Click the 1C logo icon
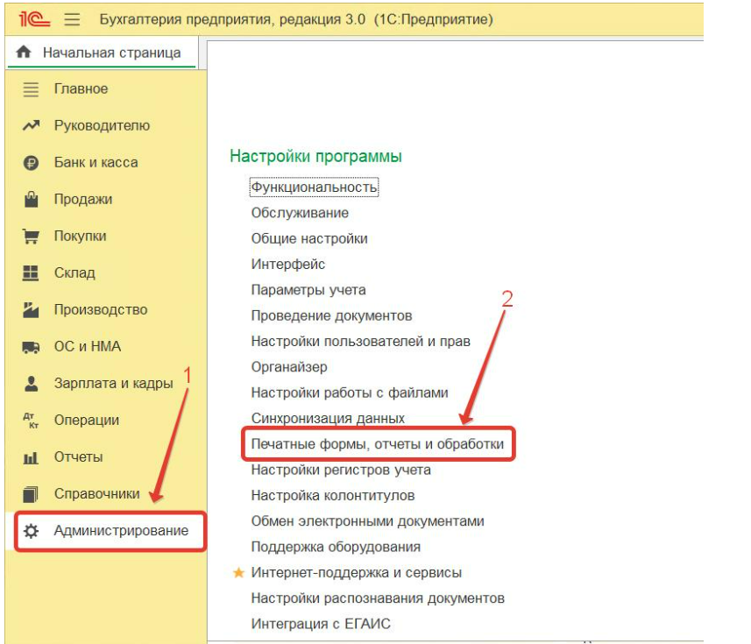This screenshot has width=751, height=644. 34,19
